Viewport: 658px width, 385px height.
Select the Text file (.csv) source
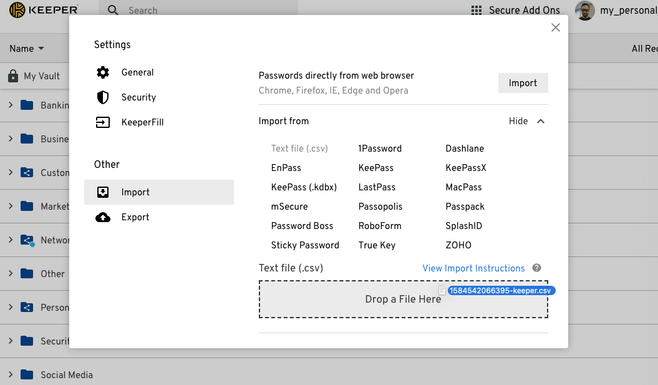click(299, 149)
